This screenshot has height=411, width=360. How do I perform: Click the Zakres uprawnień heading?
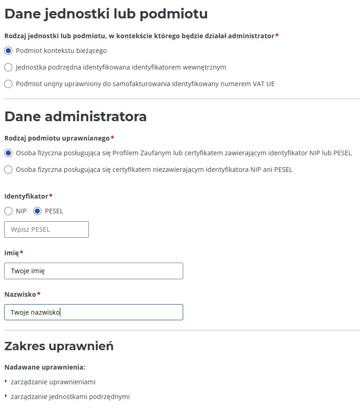59,346
